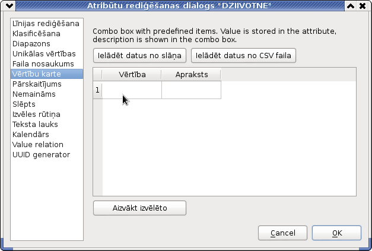Image resolution: width=372 pixels, height=251 pixels.
Task: Select "Līnijas rediģēšana" edit type
Action: (47, 24)
